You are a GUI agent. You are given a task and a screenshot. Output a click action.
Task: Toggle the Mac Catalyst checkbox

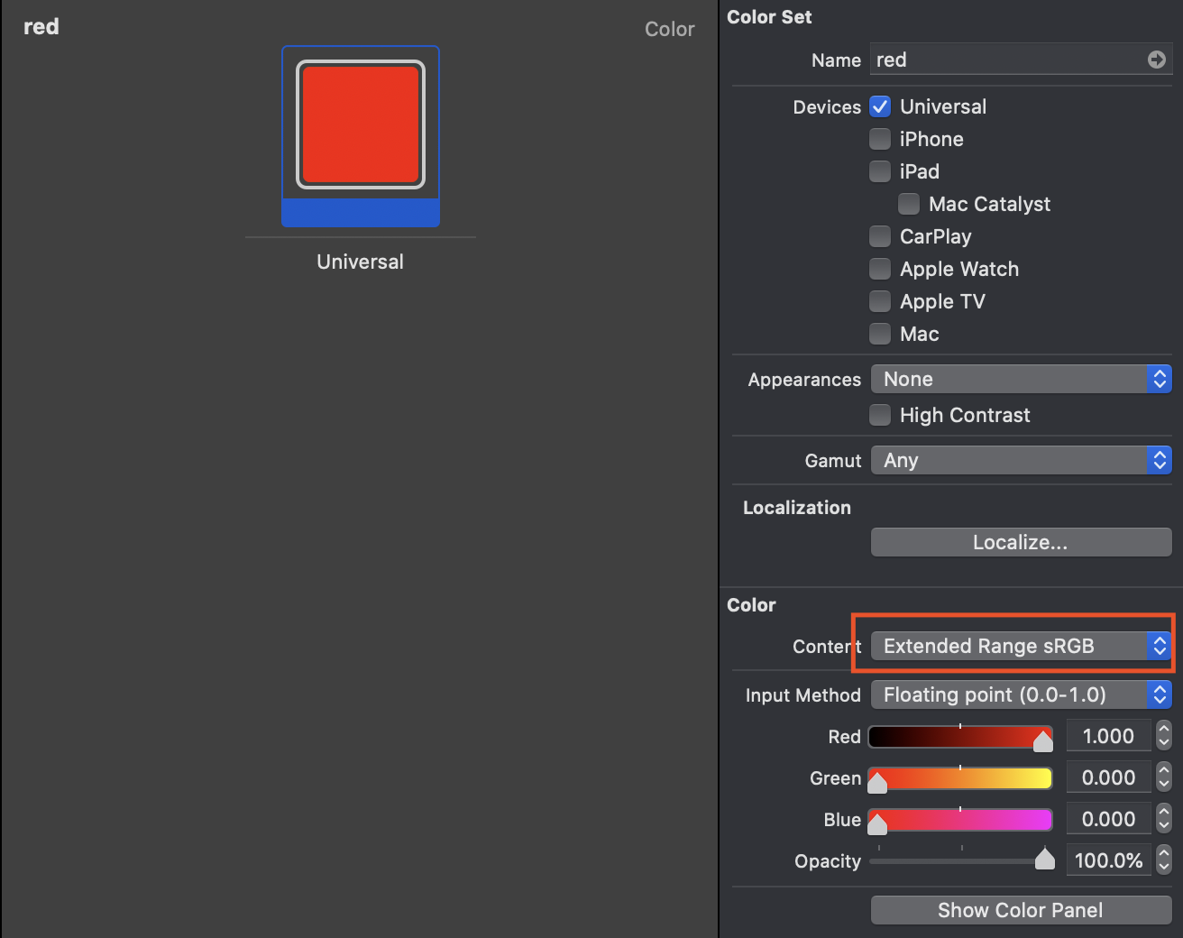pyautogui.click(x=909, y=204)
